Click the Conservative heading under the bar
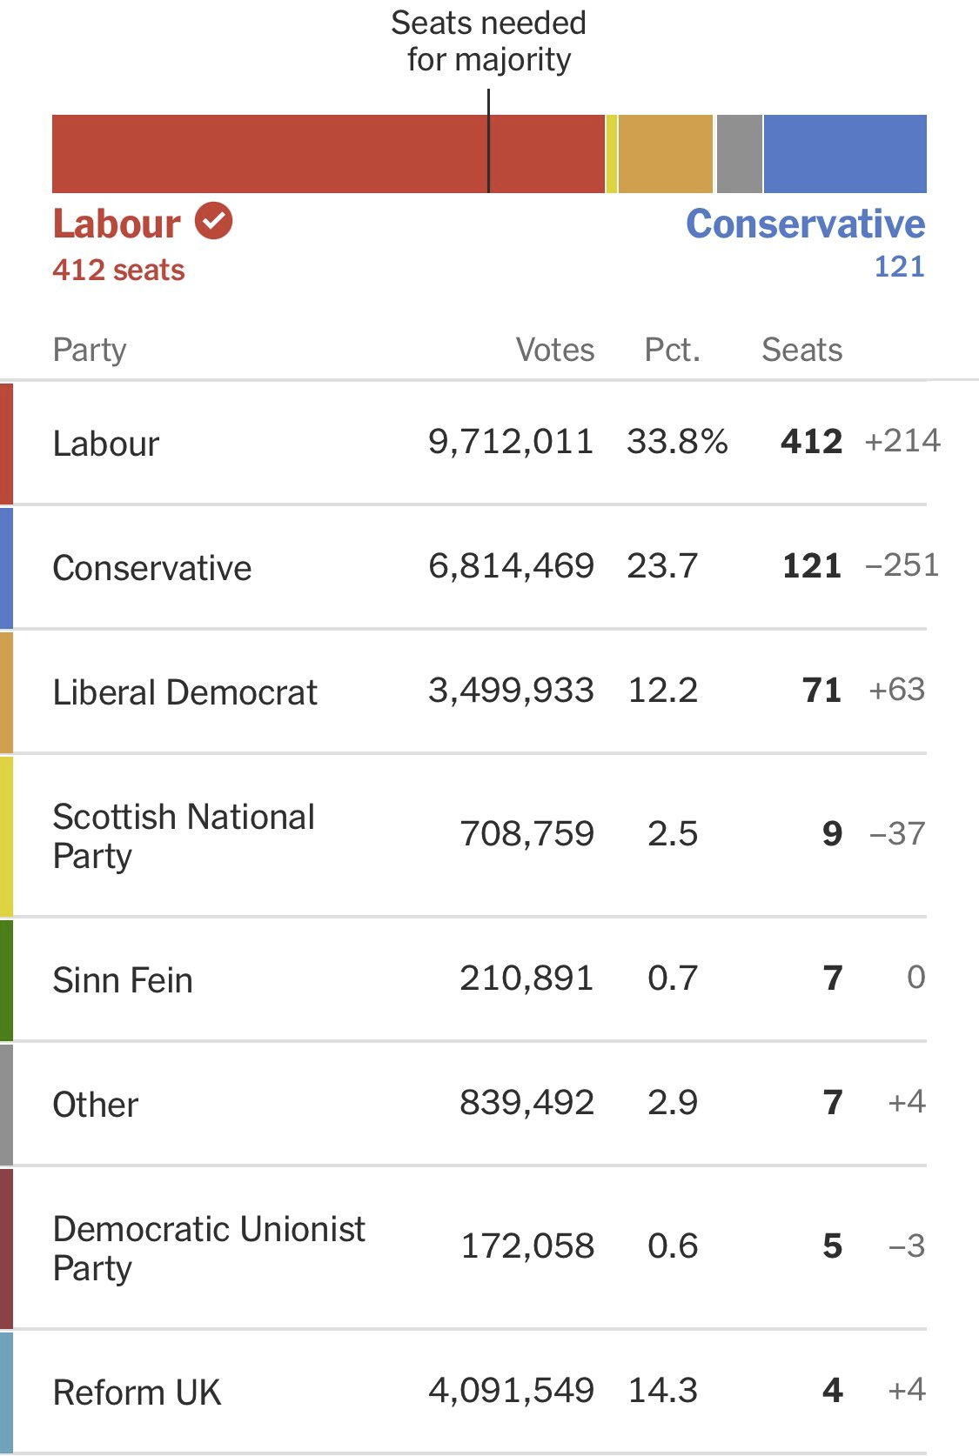979x1456 pixels. pyautogui.click(x=806, y=224)
